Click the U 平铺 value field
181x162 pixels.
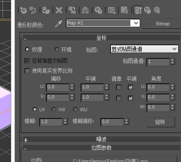tap(92, 87)
